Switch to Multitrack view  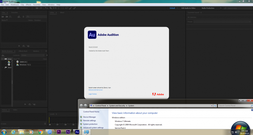(x=22, y=8)
